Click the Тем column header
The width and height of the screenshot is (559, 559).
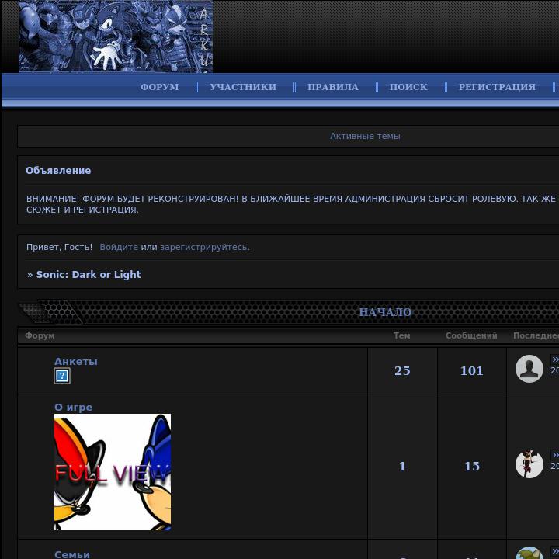(402, 335)
